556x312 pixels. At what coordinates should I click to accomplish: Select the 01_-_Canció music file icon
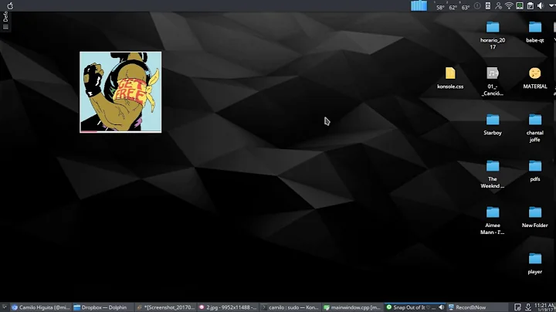tap(493, 73)
